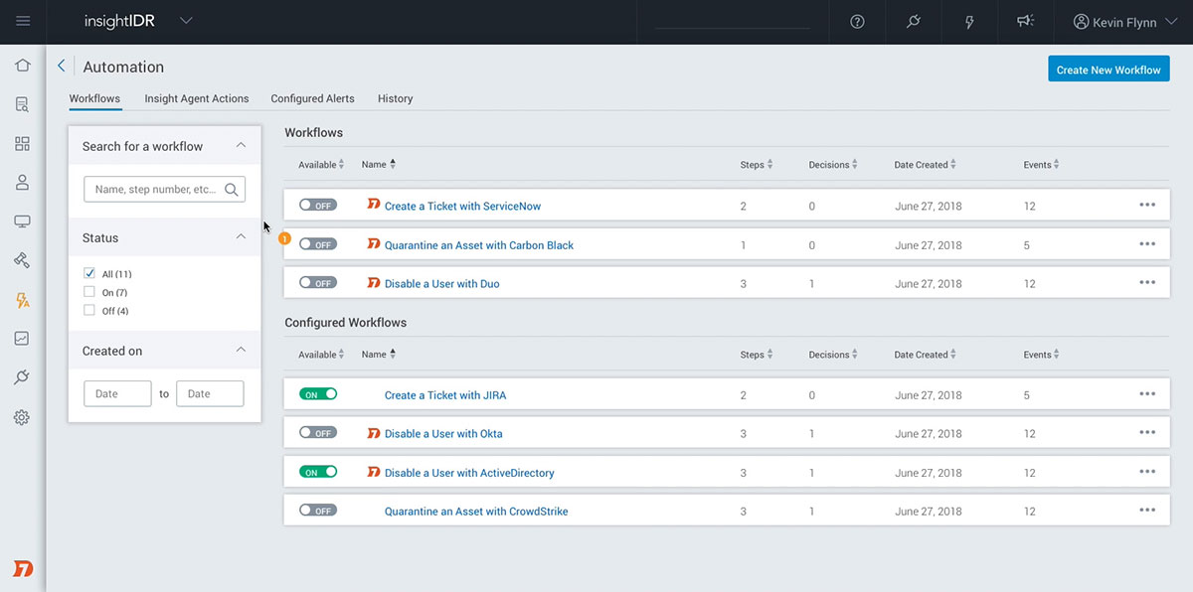Turn off the Disable a User with ActiveDirectory toggle
The width and height of the screenshot is (1193, 592).
(318, 472)
